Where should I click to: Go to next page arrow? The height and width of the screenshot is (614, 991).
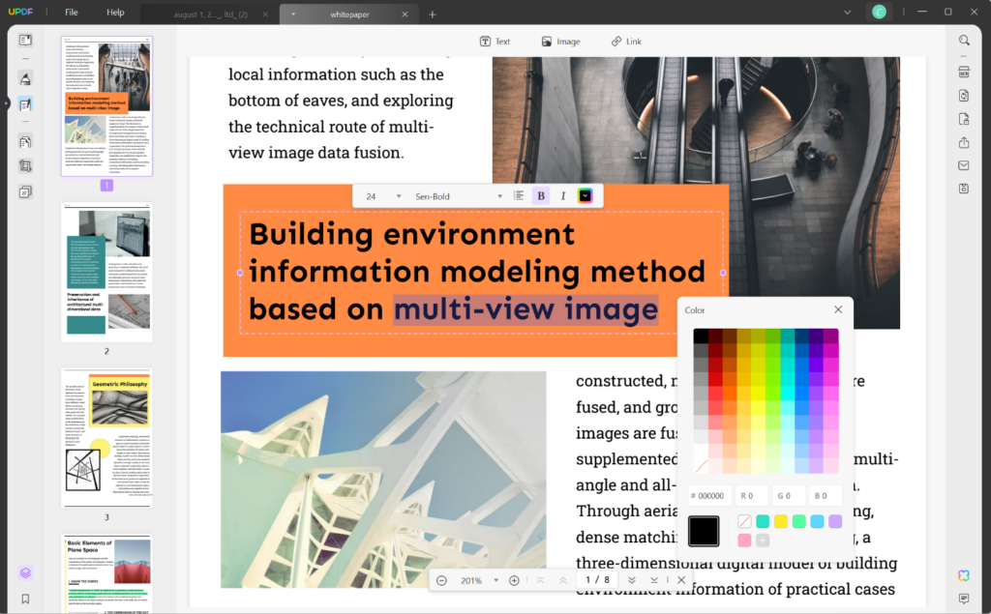pos(631,580)
